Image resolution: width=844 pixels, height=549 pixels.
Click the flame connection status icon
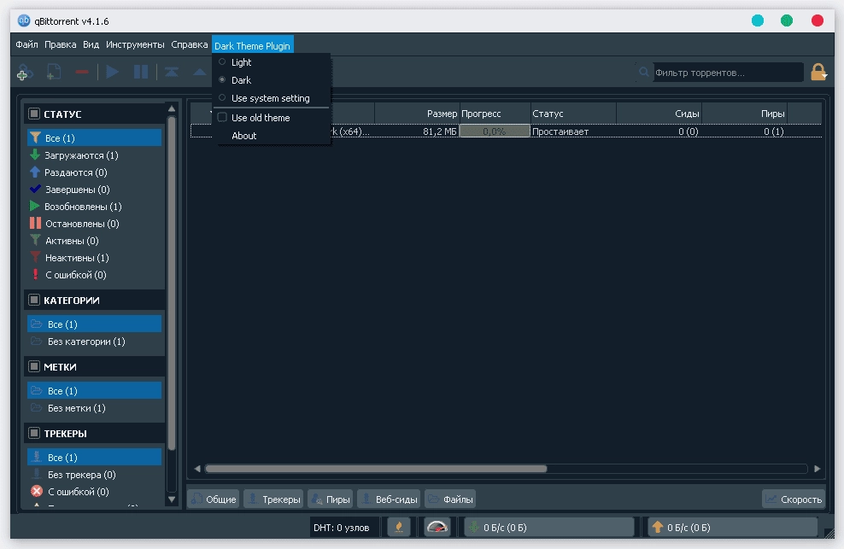tap(399, 528)
